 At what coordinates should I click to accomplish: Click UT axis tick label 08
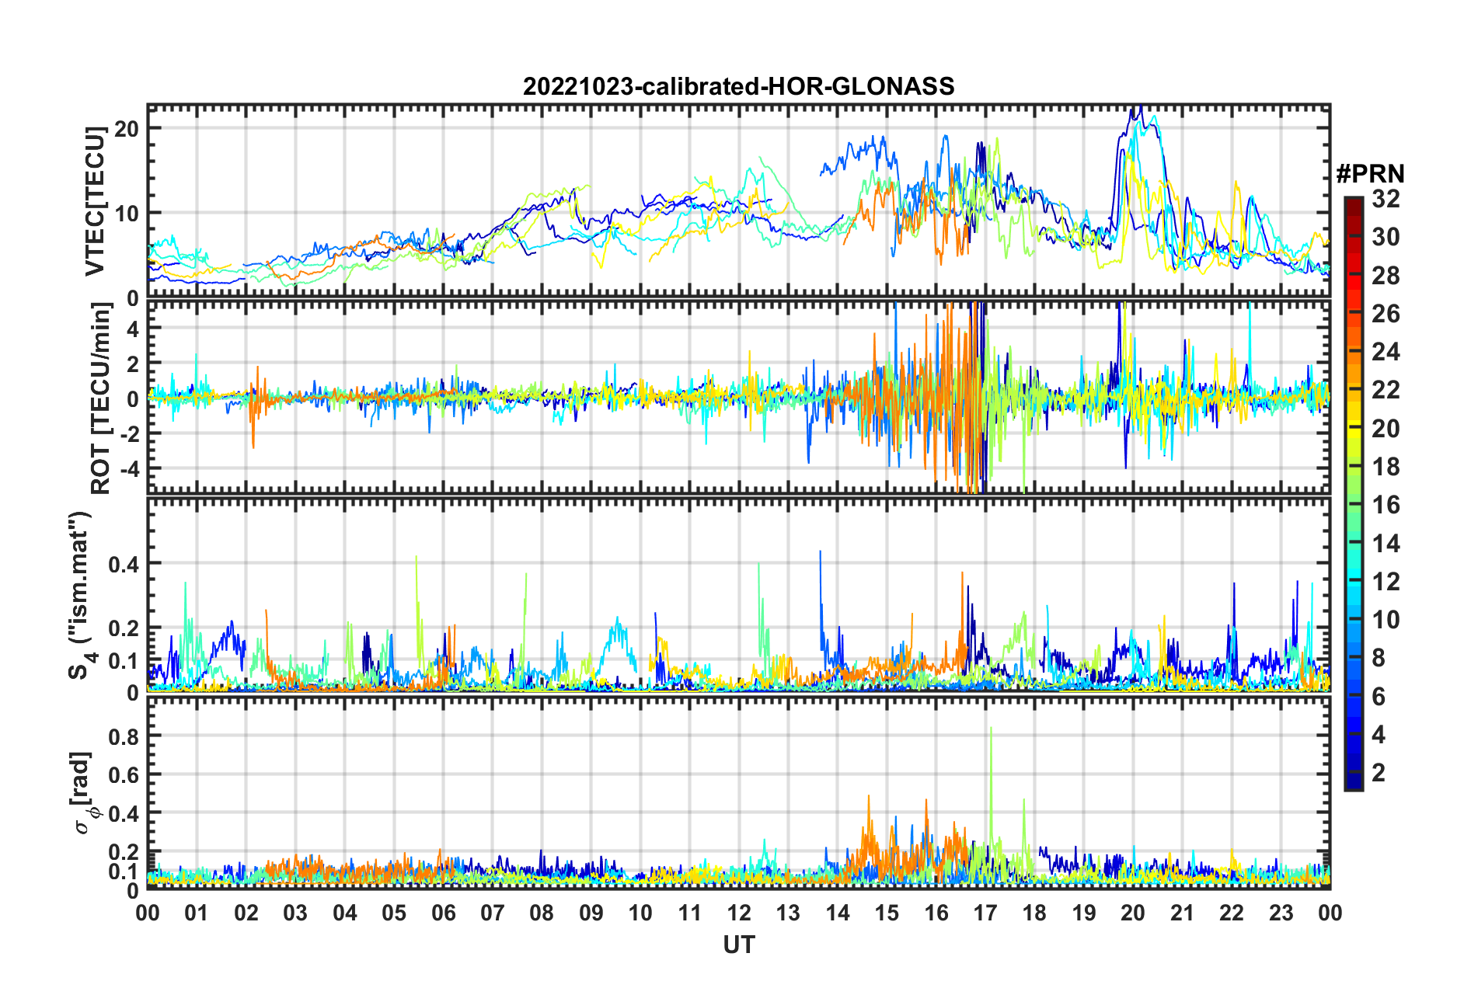pos(542,913)
